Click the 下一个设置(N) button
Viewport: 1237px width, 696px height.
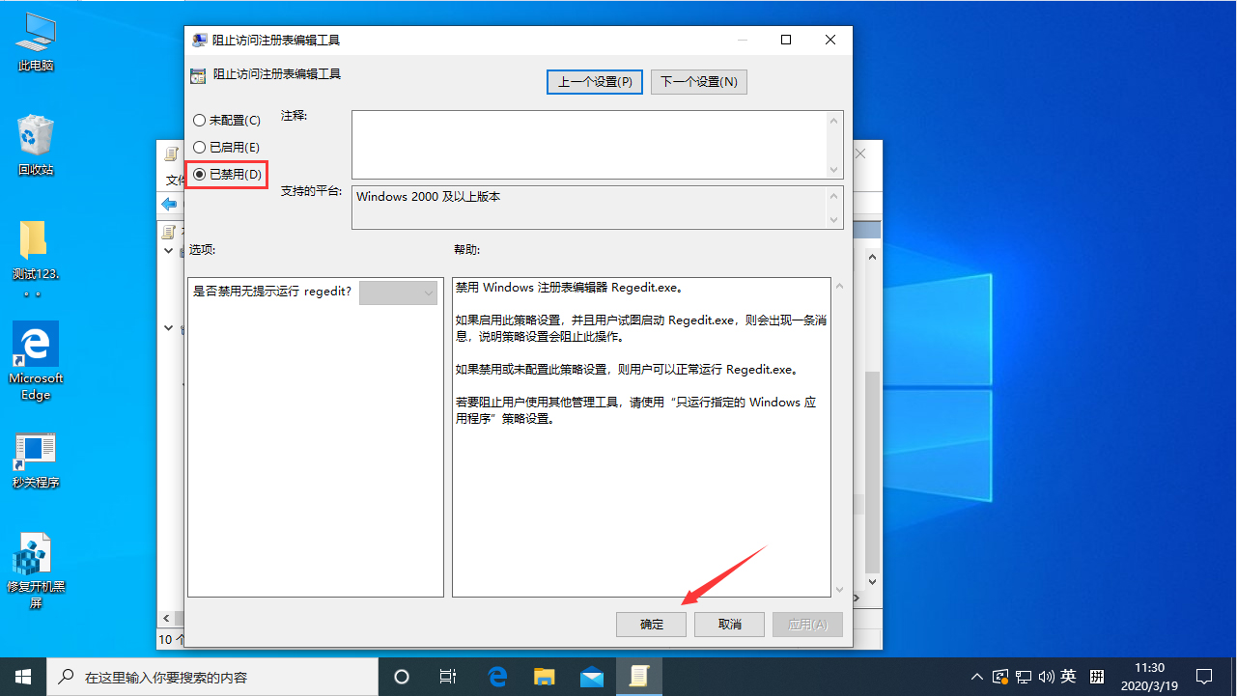click(x=698, y=81)
